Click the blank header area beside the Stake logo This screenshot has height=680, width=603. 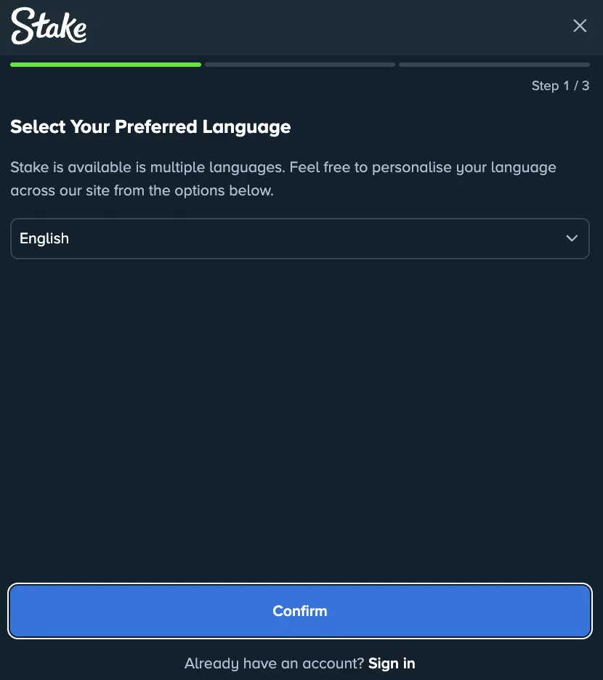coord(327,26)
